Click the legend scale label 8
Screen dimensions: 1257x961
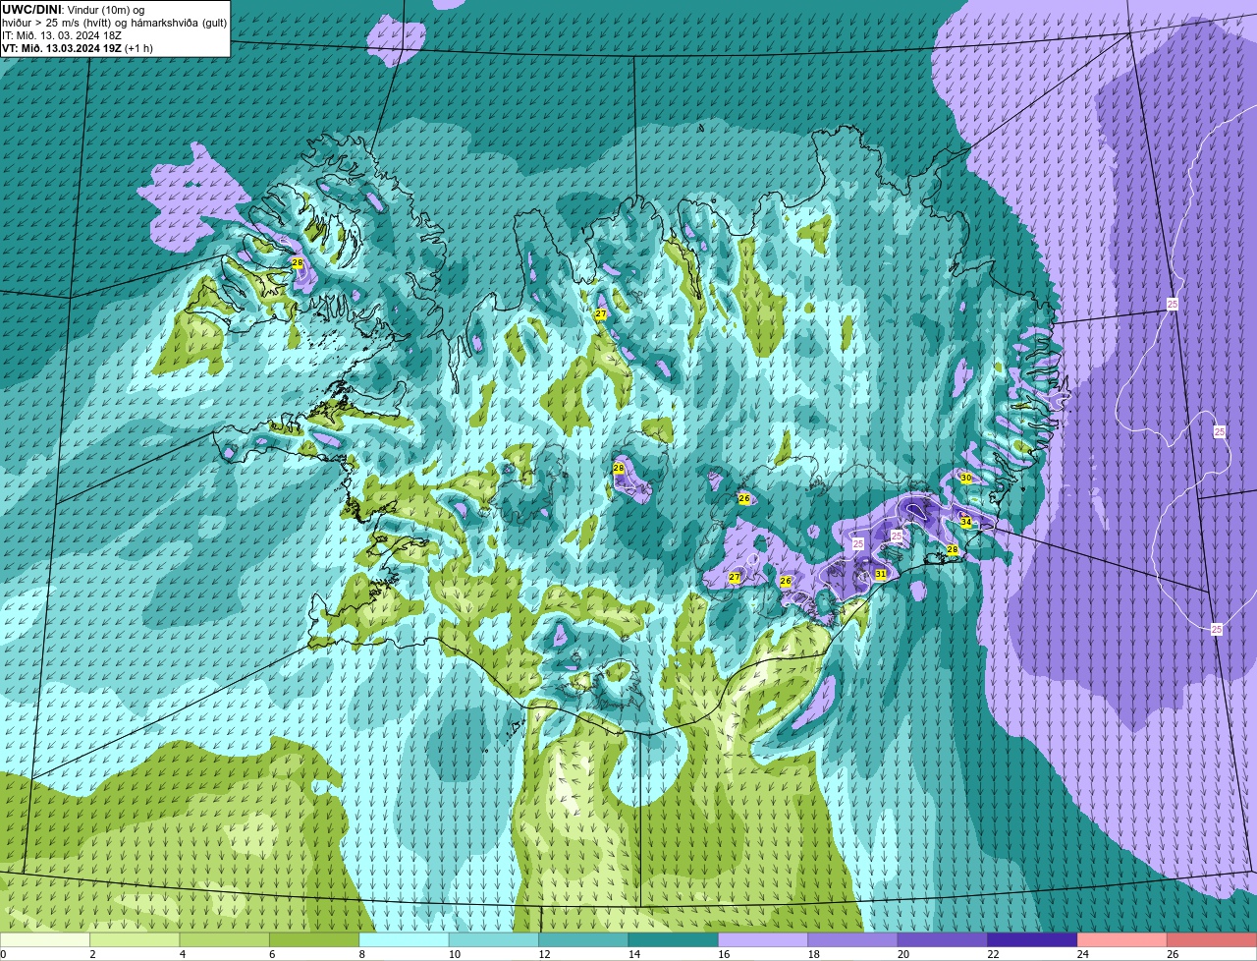click(362, 954)
